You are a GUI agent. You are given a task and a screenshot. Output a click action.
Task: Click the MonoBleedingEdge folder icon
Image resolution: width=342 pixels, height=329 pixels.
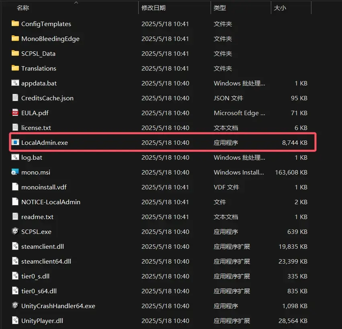tap(15, 39)
